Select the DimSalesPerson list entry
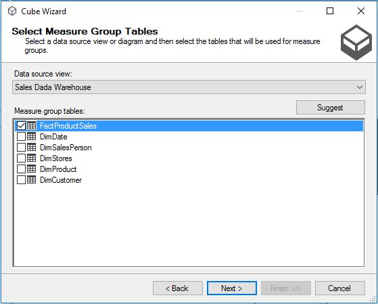 click(x=66, y=148)
